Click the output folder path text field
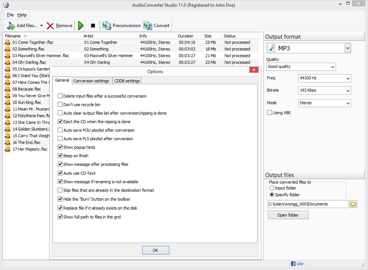This screenshot has height=270, width=368. click(x=305, y=204)
